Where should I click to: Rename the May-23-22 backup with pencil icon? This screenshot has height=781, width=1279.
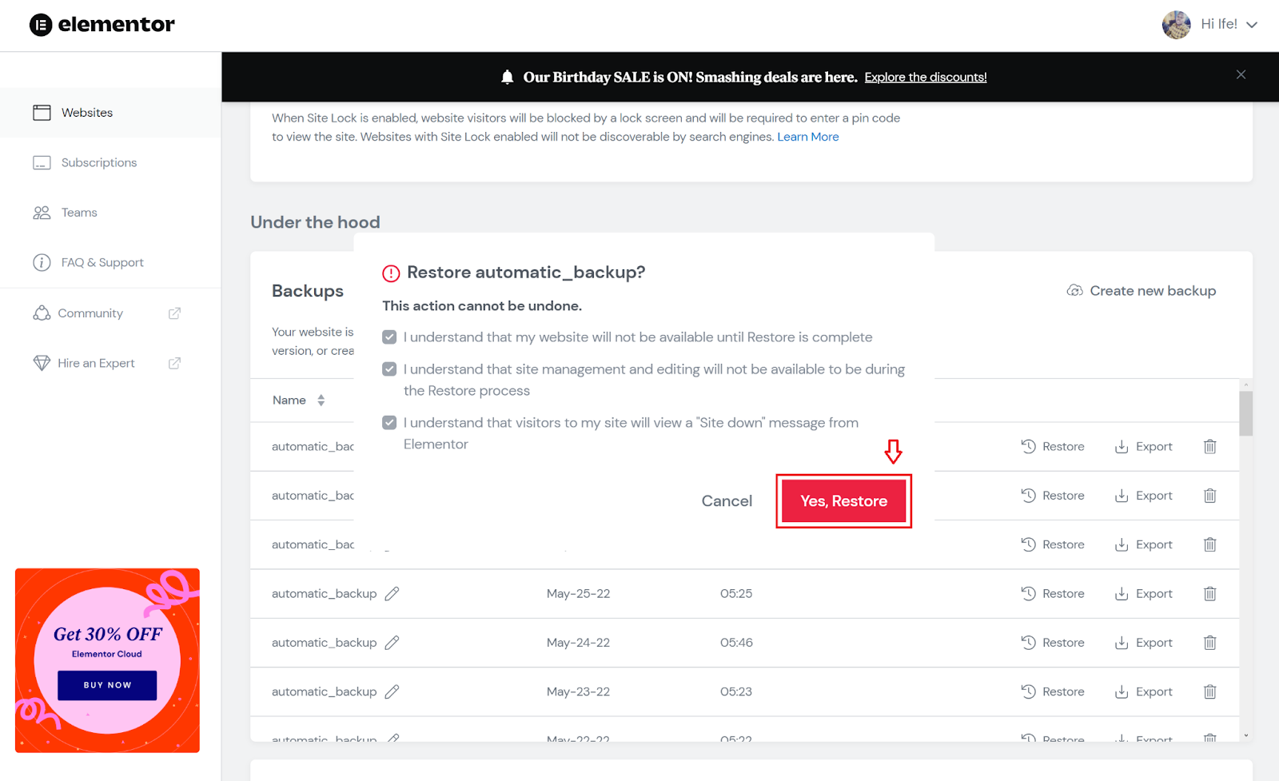392,692
